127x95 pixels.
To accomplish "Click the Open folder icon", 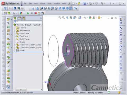I will (x=79, y=3).
